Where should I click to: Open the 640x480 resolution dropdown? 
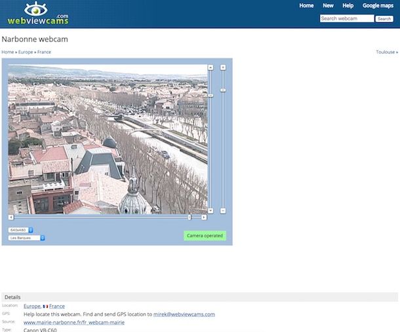point(21,230)
